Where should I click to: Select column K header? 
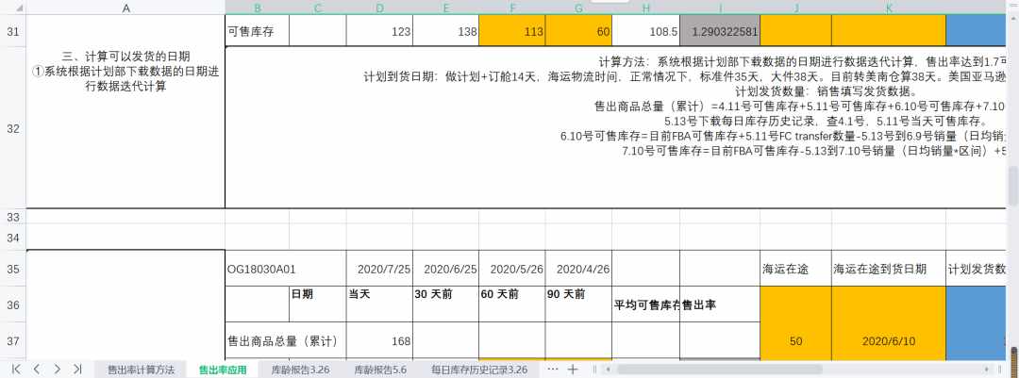889,8
